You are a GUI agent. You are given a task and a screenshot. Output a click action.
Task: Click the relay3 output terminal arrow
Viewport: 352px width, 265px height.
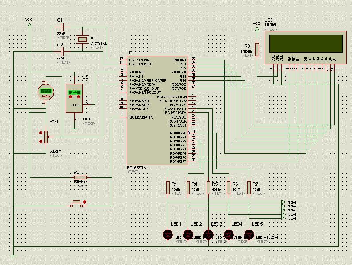tap(283, 210)
